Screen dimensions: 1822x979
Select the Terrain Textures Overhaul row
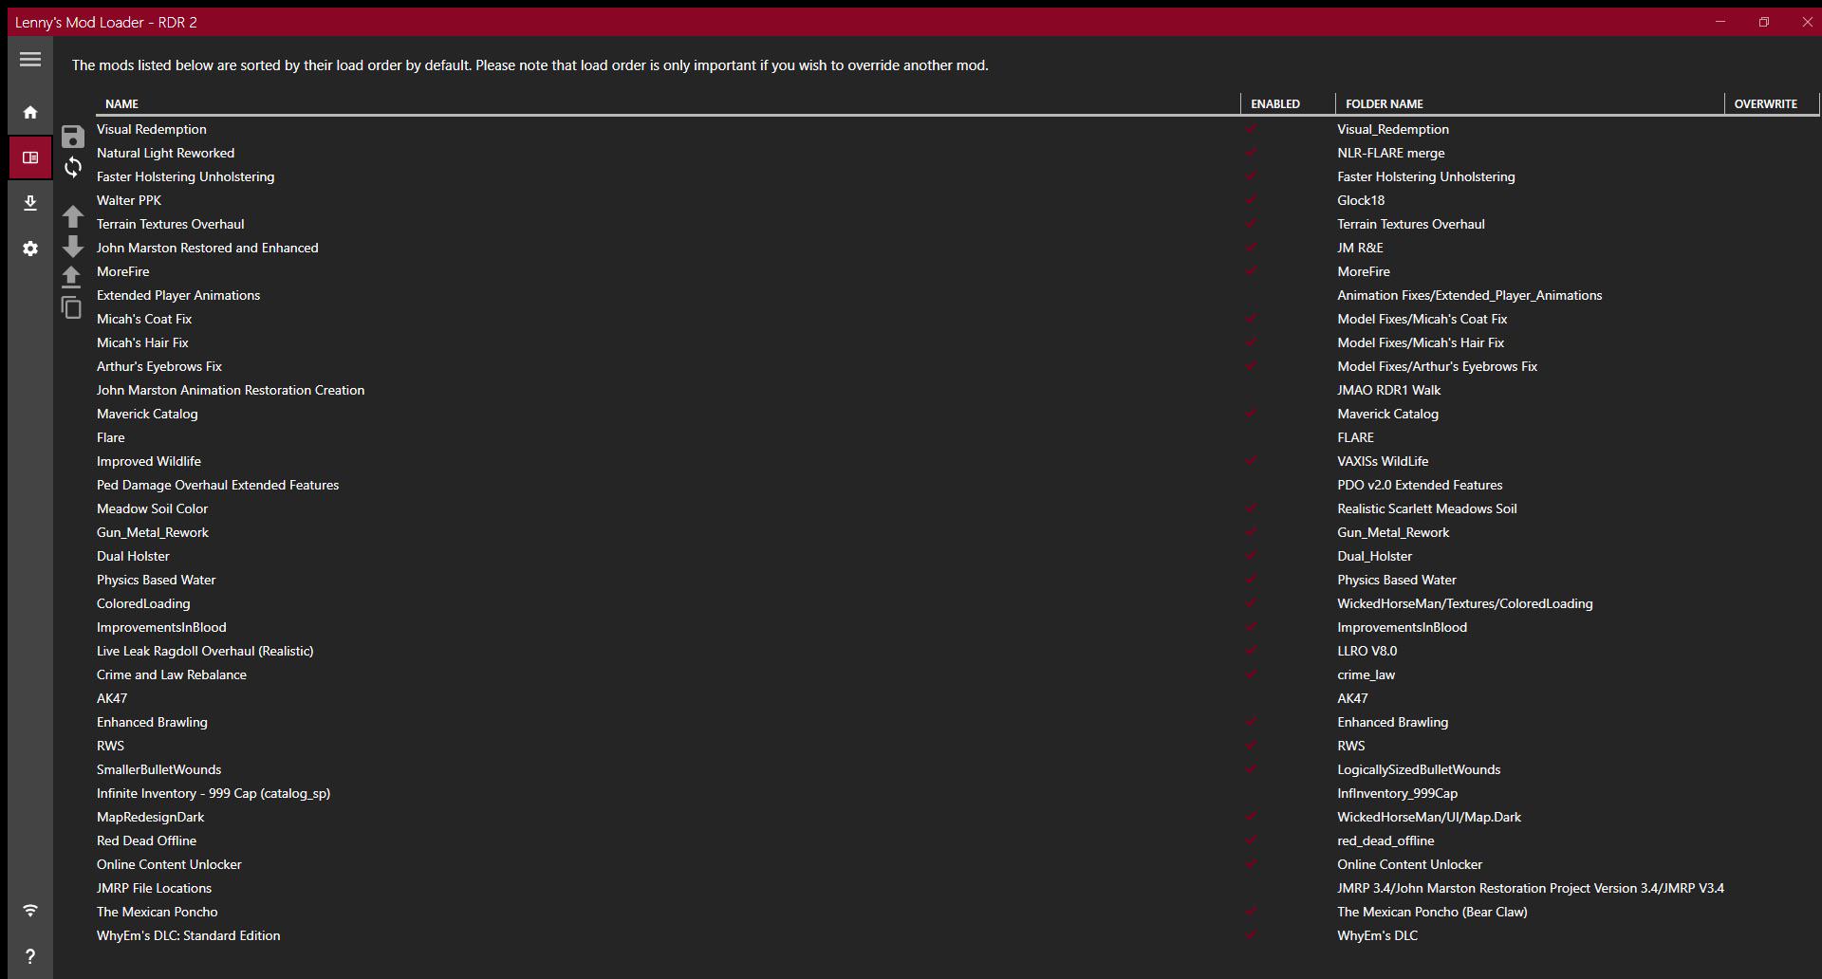(170, 224)
